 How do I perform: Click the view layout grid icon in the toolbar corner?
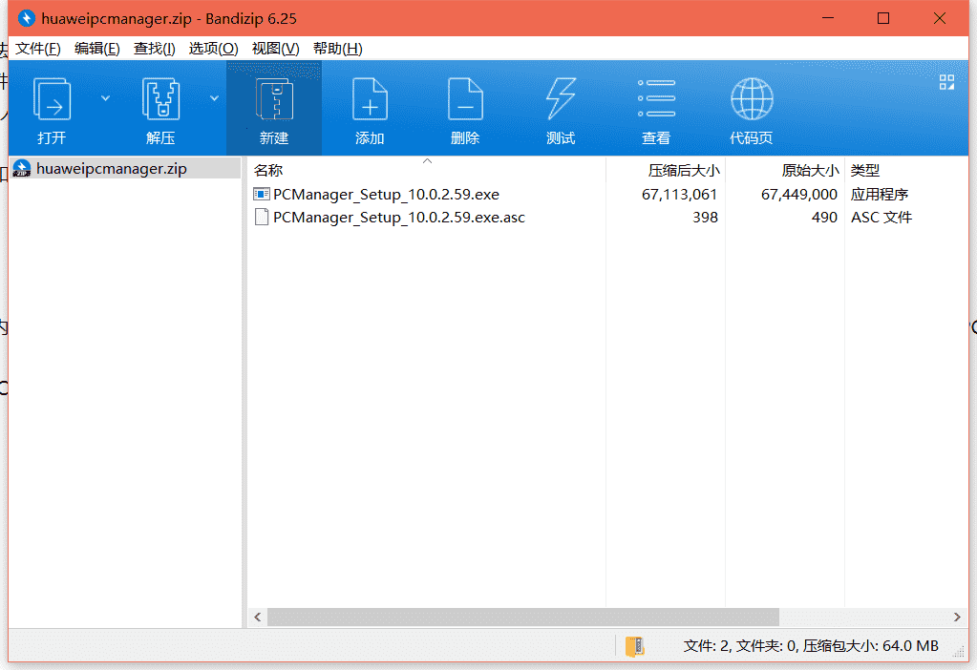click(946, 82)
